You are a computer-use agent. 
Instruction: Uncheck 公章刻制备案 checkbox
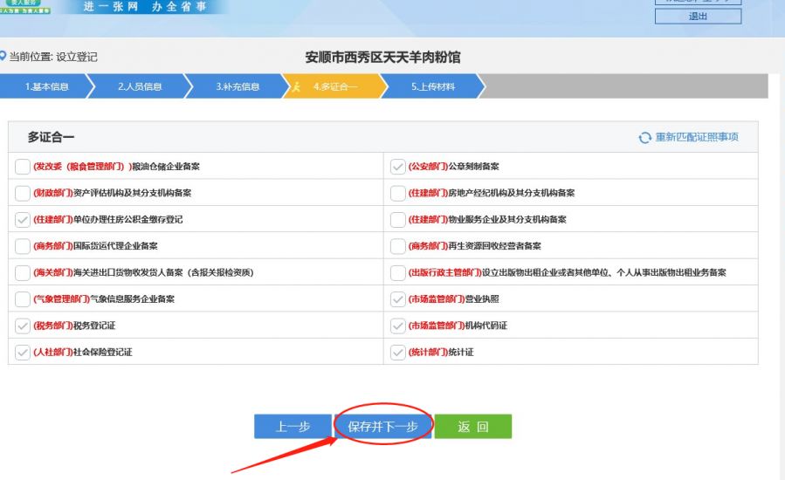[397, 166]
